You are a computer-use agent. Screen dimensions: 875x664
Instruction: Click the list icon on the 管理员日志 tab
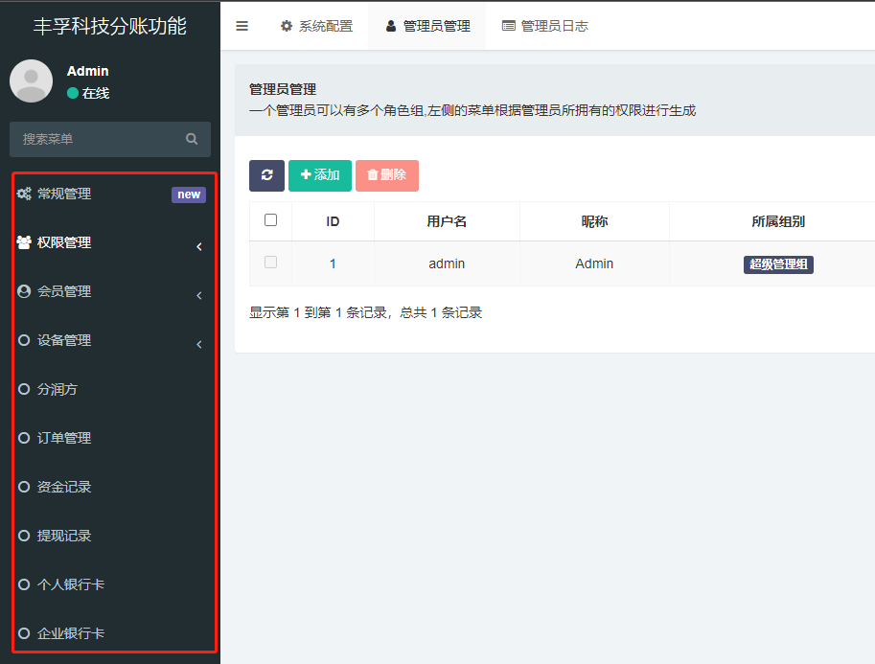(x=508, y=26)
